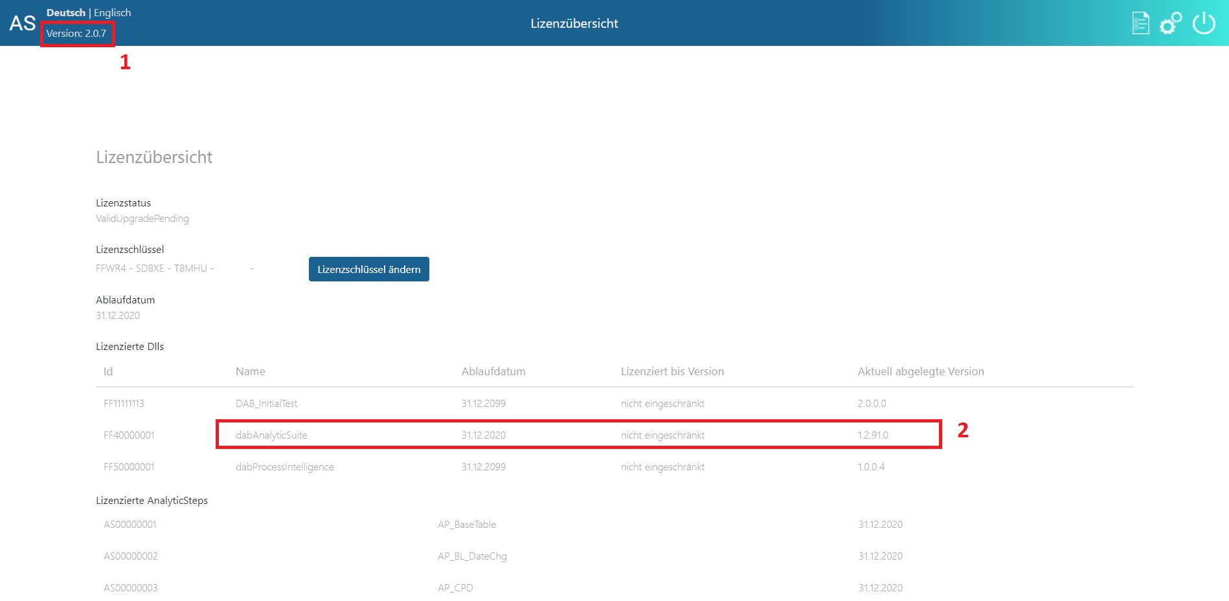Switch language to Englisch
This screenshot has width=1229, height=601.
click(111, 12)
